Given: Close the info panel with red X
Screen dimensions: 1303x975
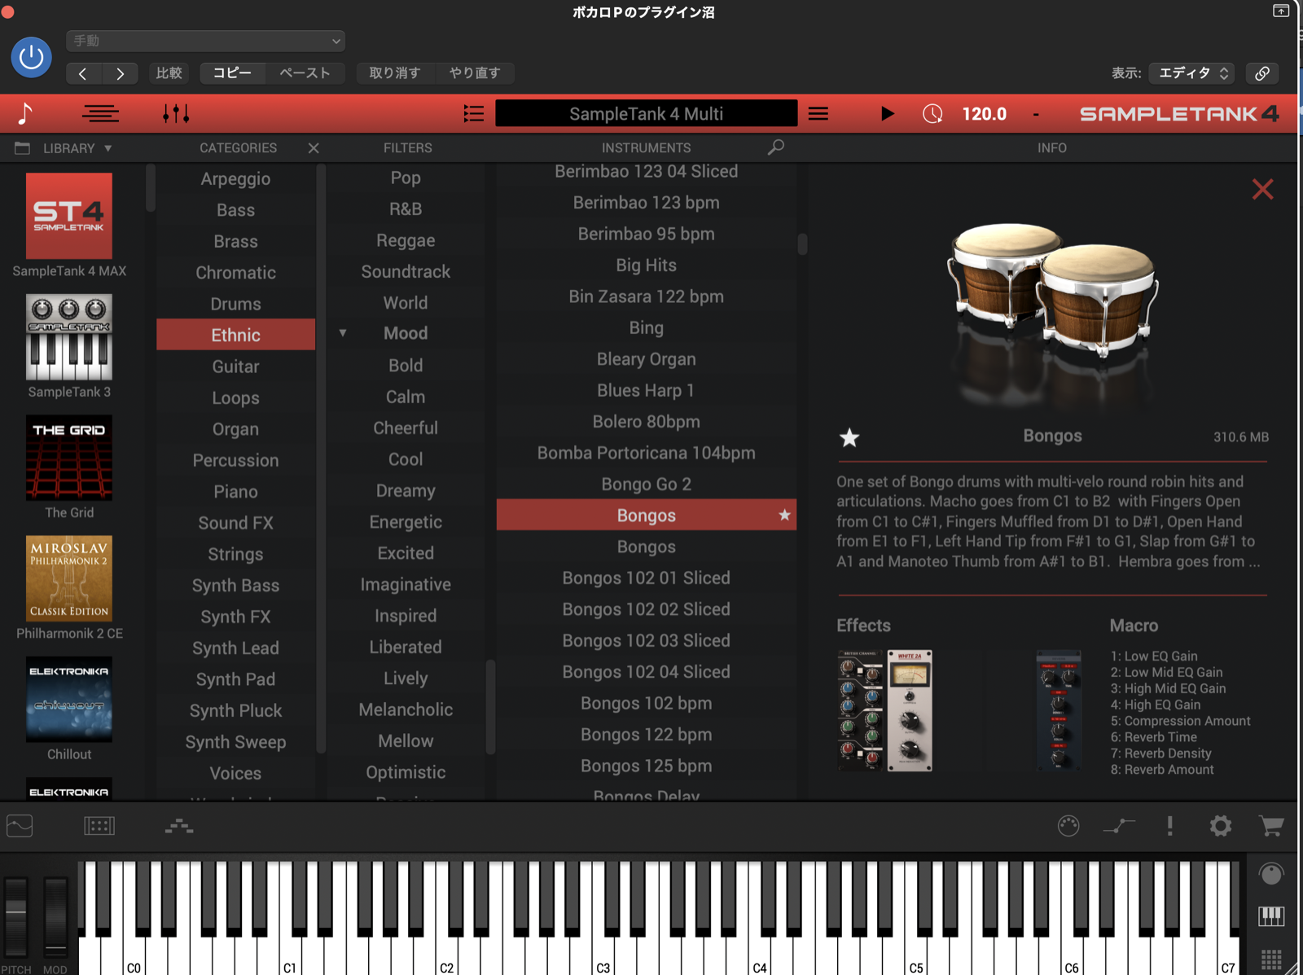Looking at the screenshot, I should point(1262,190).
